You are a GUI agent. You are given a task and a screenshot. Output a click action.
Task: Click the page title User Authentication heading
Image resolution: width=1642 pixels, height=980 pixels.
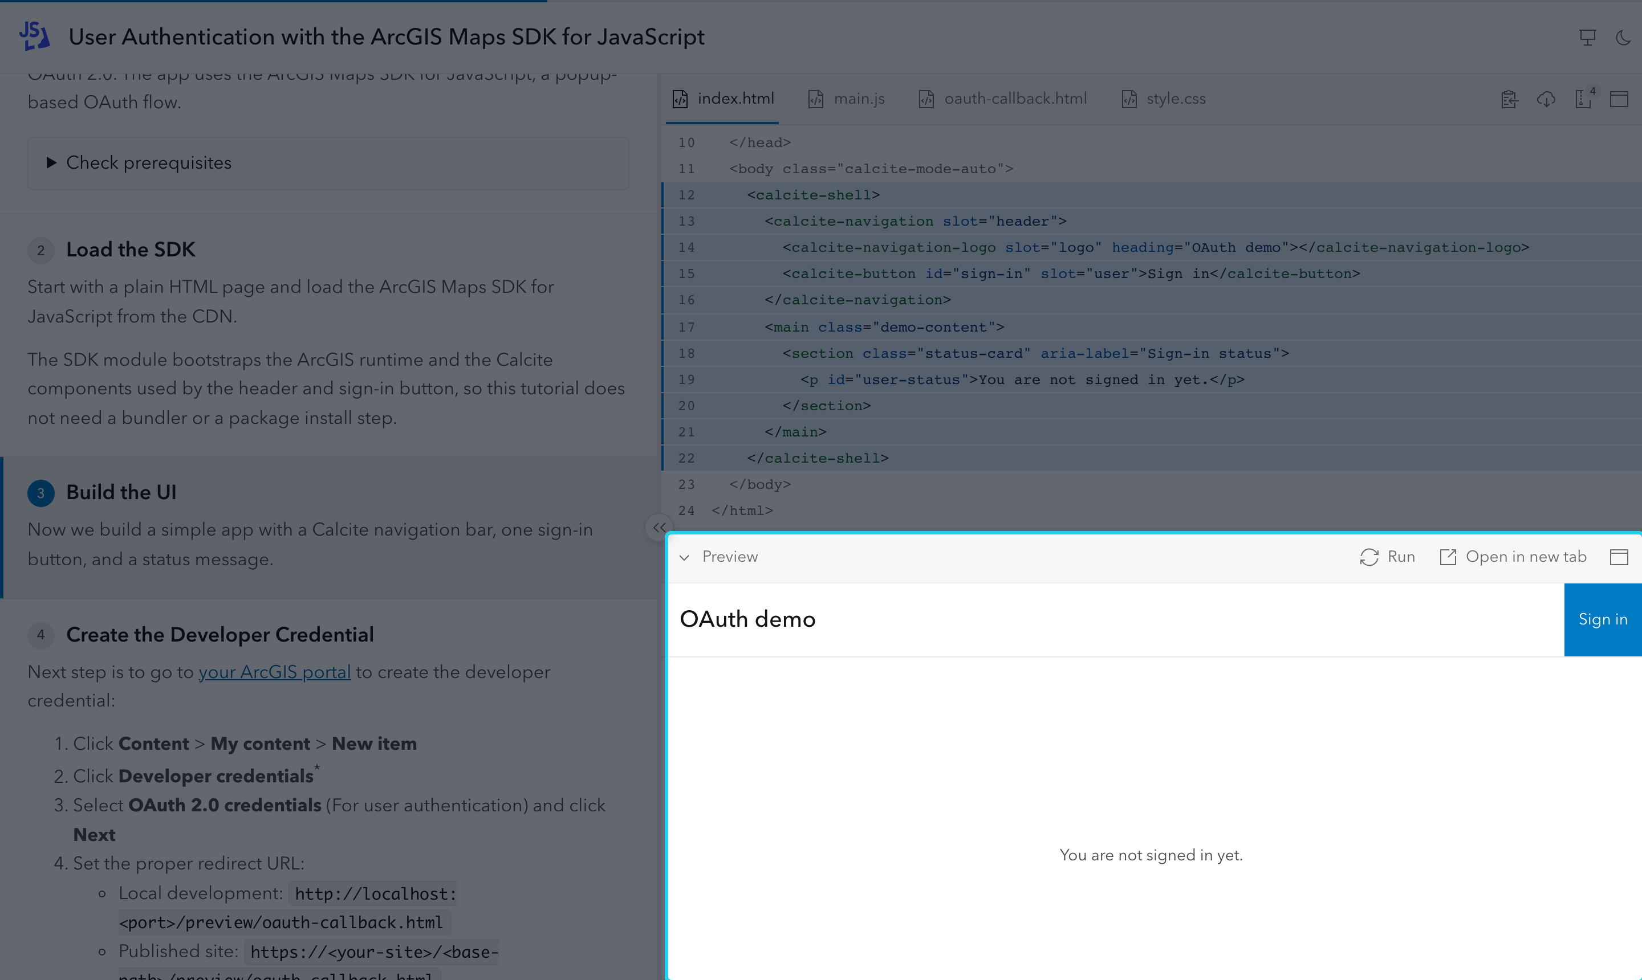387,37
